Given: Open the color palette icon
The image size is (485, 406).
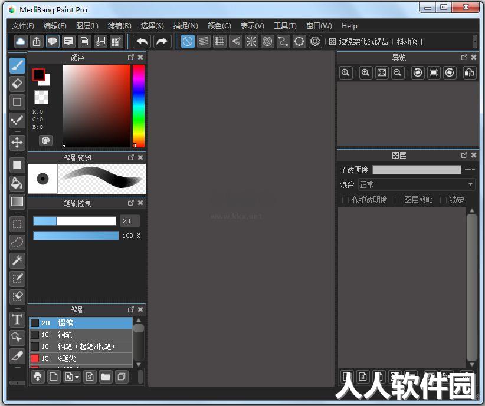Looking at the screenshot, I should [46, 141].
